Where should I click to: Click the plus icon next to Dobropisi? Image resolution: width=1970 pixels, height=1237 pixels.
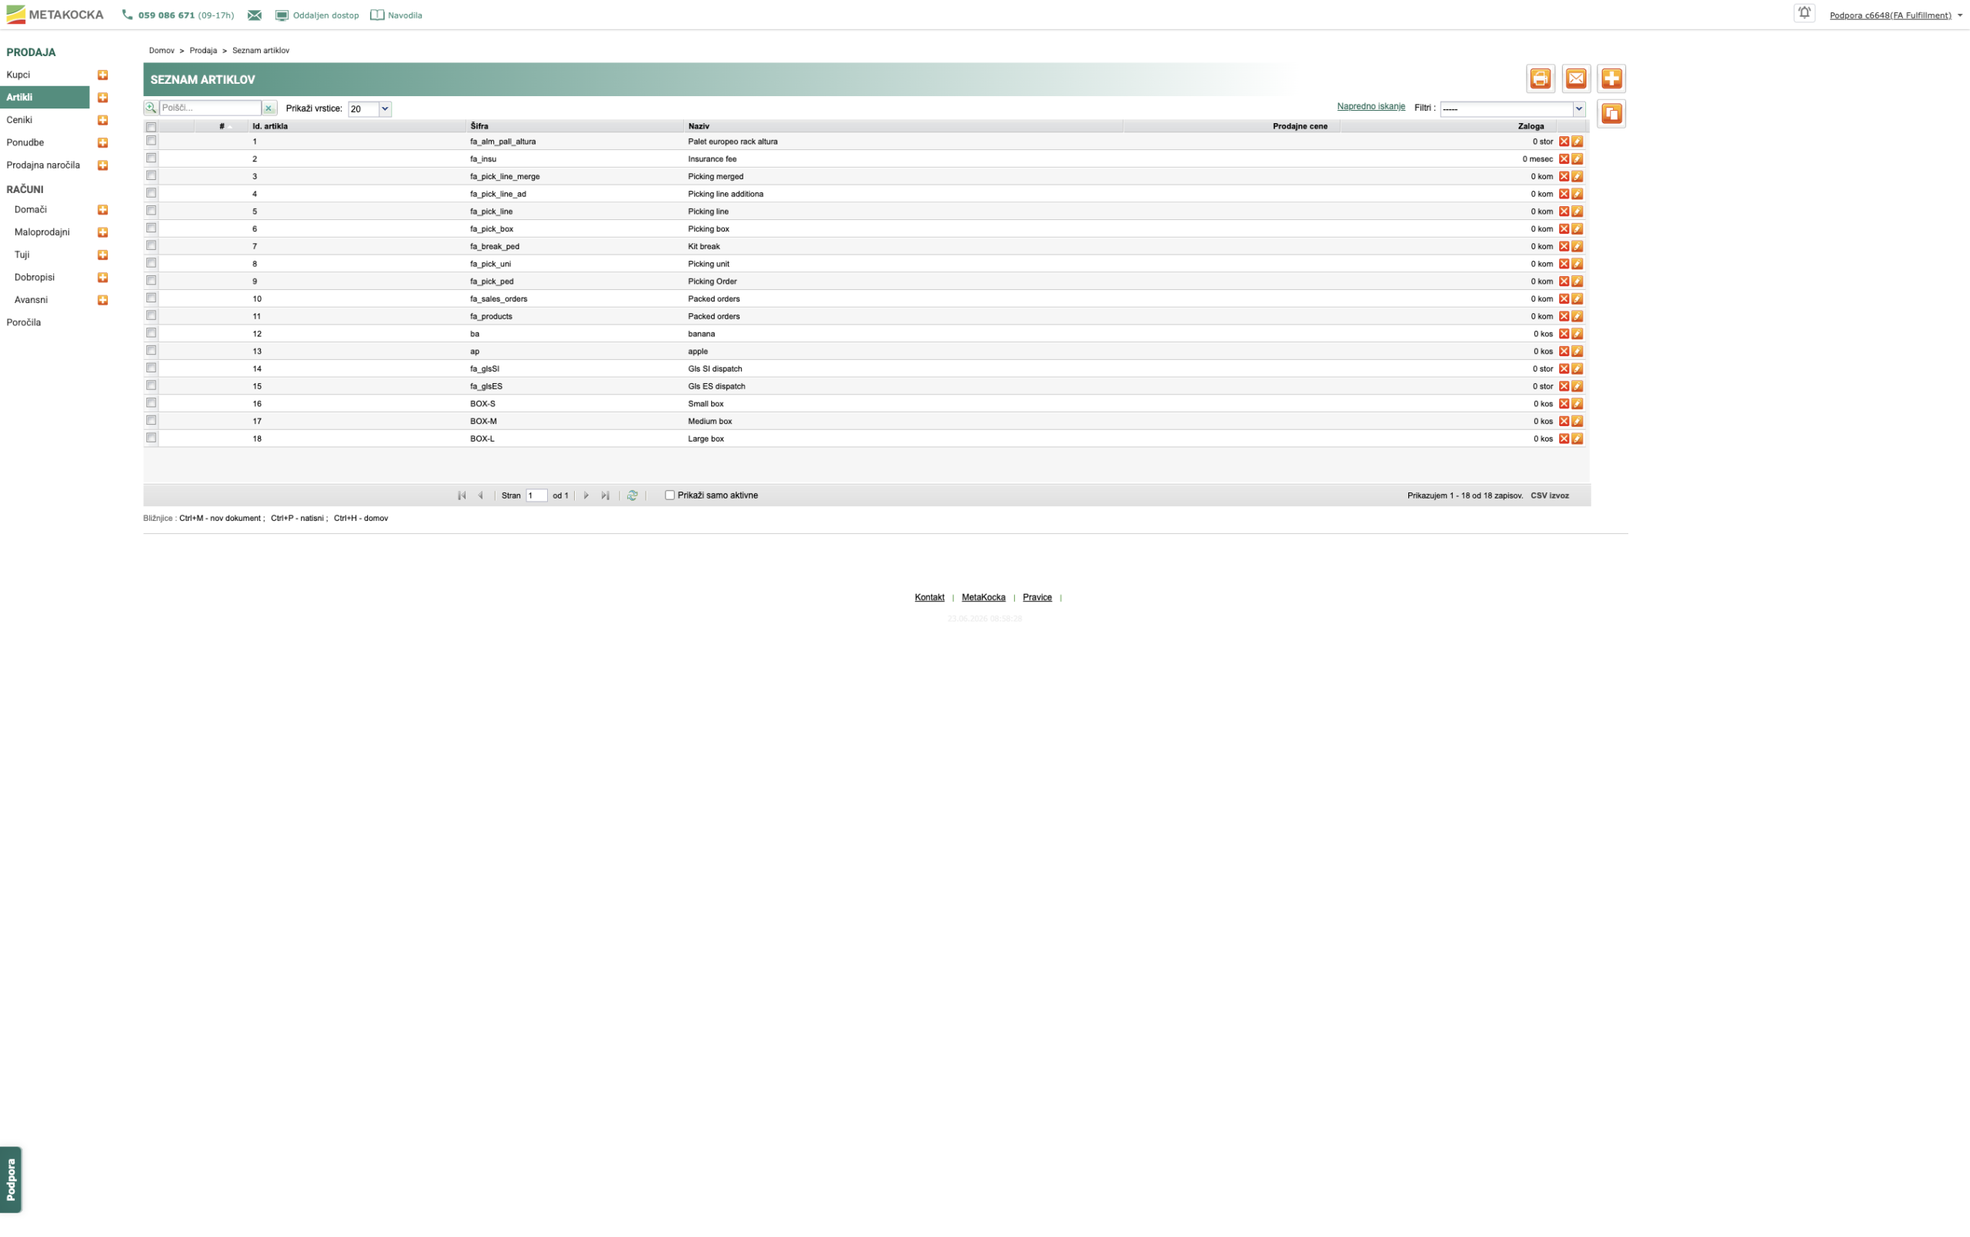[102, 277]
